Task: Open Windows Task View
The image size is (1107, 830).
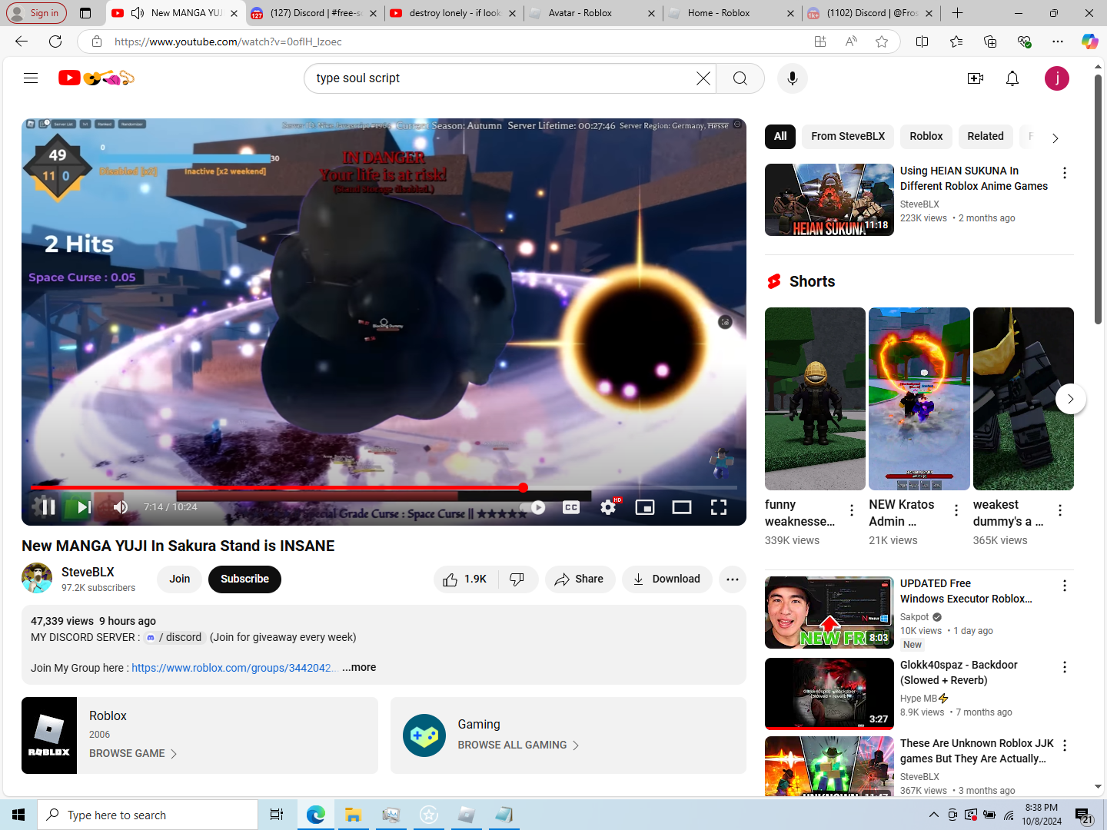Action: [277, 815]
